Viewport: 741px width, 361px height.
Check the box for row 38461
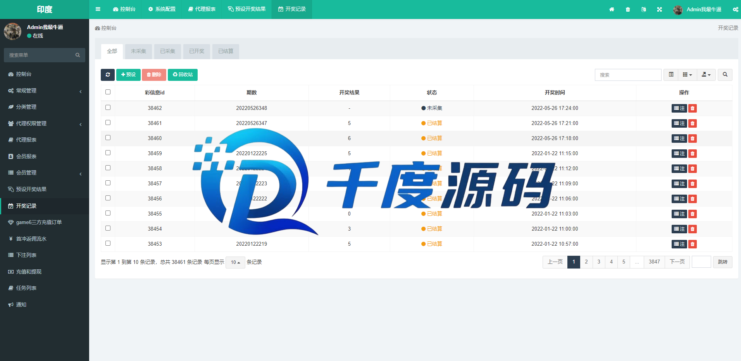(108, 123)
